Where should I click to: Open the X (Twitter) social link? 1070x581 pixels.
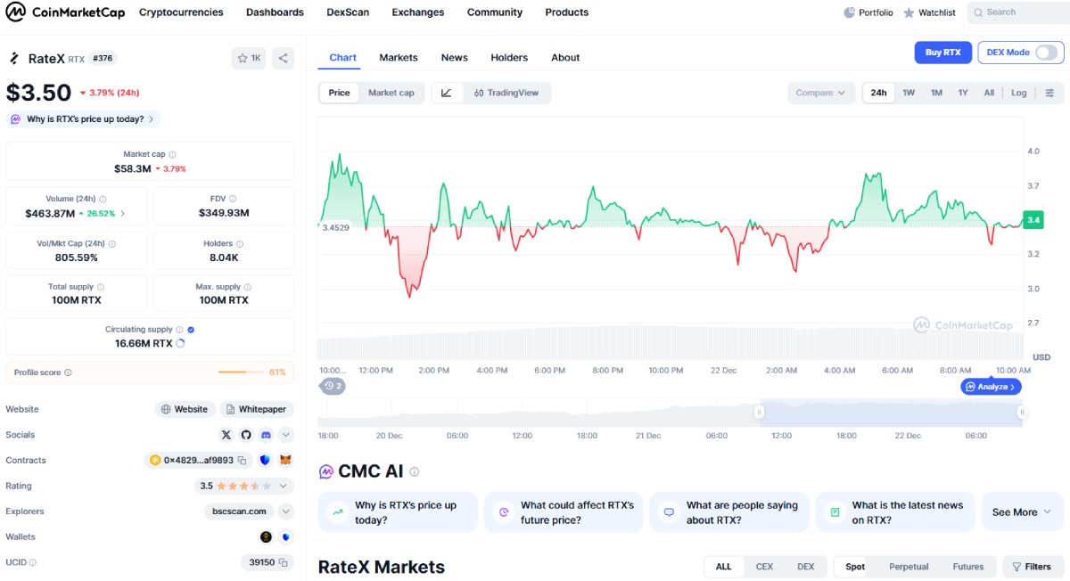click(x=226, y=435)
